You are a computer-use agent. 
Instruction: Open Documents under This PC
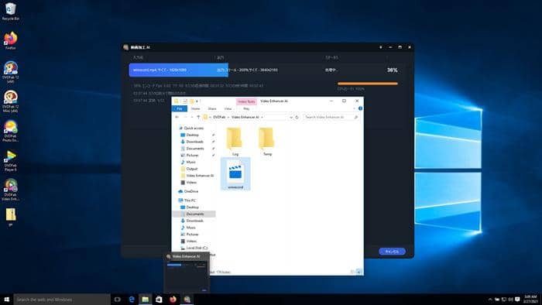point(194,214)
